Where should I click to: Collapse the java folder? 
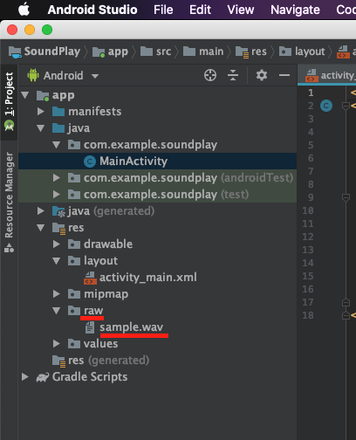pyautogui.click(x=41, y=128)
